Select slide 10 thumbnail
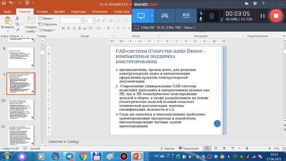The width and height of the screenshot is (286, 161). [x=21, y=110]
